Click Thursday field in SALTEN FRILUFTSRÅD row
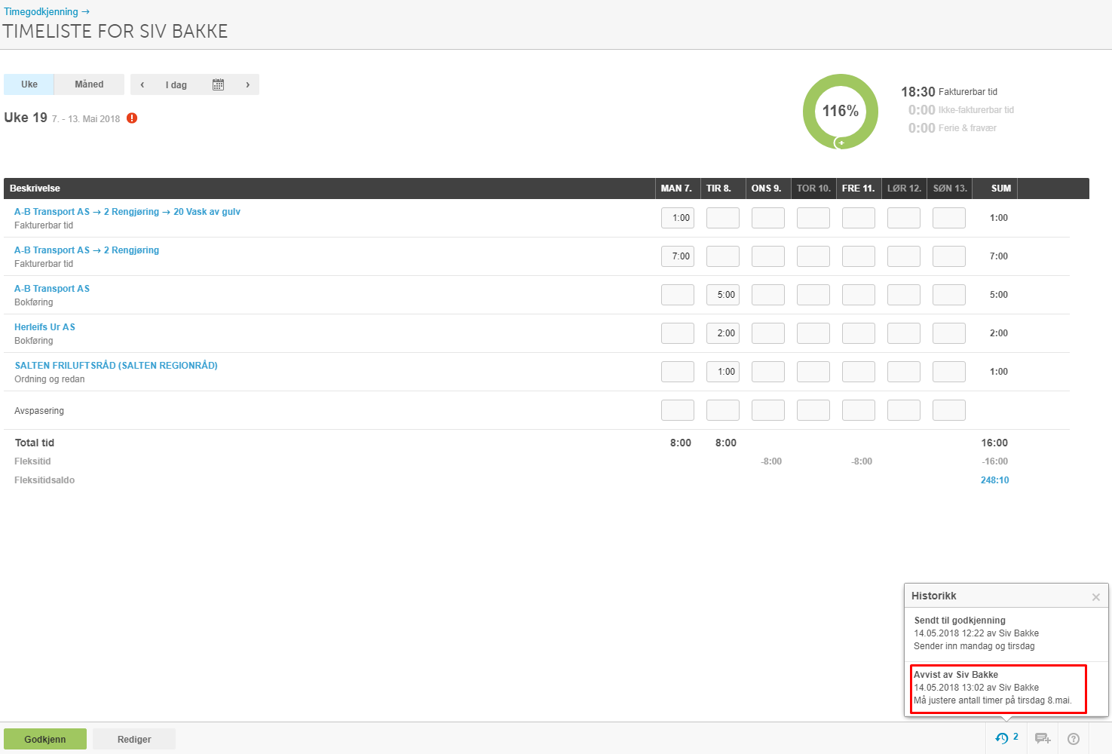1112x754 pixels. point(813,372)
